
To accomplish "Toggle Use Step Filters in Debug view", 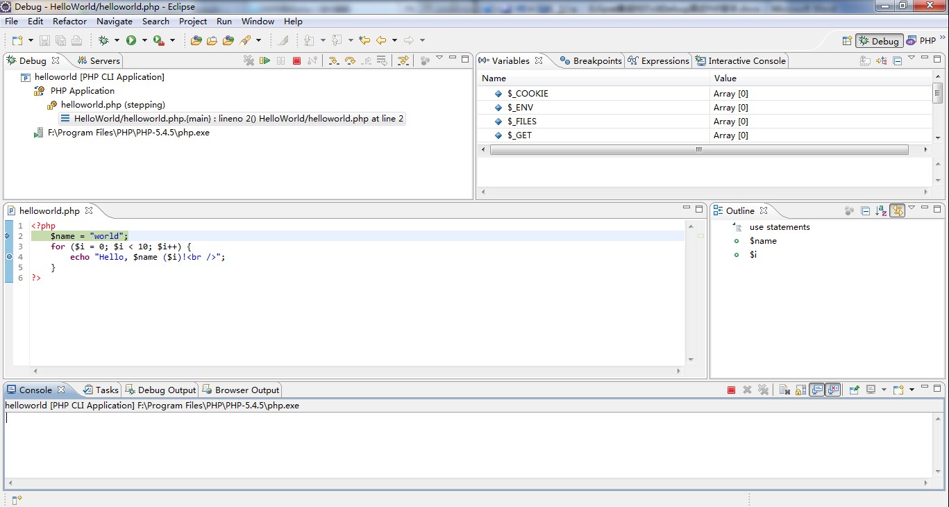I will point(403,61).
